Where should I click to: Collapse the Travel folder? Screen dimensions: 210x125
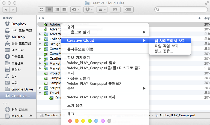[x=40, y=93]
